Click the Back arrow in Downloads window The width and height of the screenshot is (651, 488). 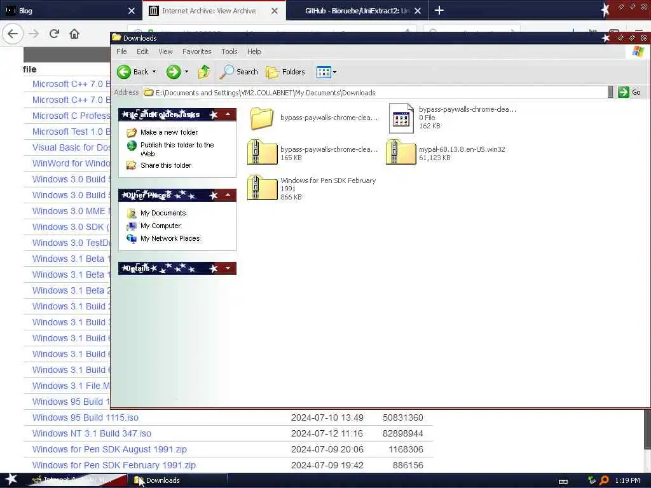pyautogui.click(x=124, y=72)
